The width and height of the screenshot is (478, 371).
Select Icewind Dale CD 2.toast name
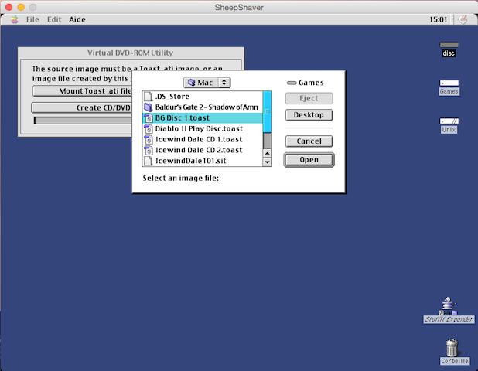(199, 150)
